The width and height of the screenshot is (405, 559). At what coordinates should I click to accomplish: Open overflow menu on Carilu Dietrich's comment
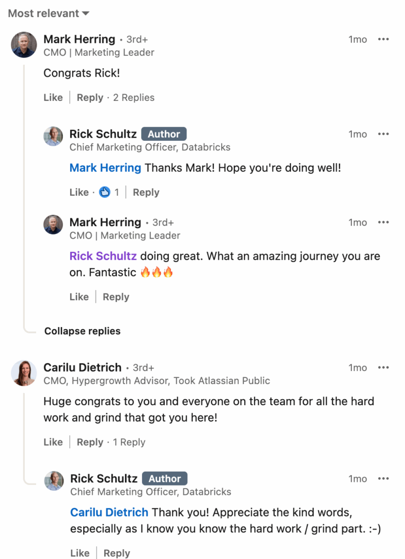[x=384, y=367]
